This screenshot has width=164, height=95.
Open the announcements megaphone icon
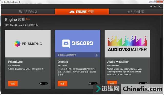click(151, 6)
